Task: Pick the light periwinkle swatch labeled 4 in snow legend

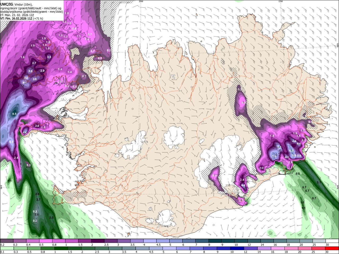Action: [x=150, y=241]
